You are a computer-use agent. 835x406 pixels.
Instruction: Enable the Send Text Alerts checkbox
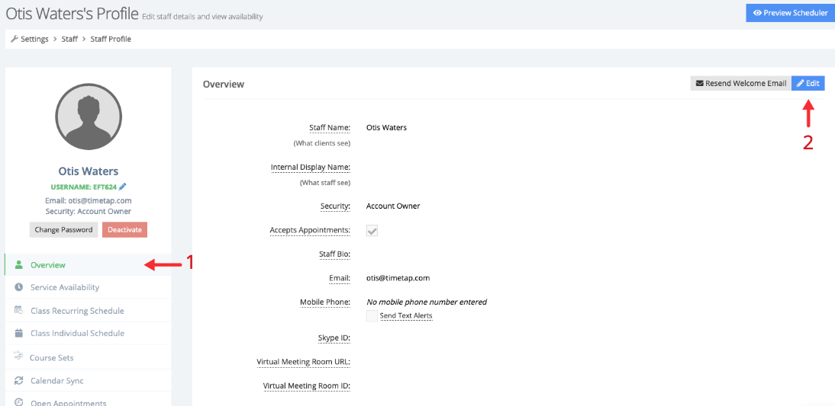click(372, 315)
